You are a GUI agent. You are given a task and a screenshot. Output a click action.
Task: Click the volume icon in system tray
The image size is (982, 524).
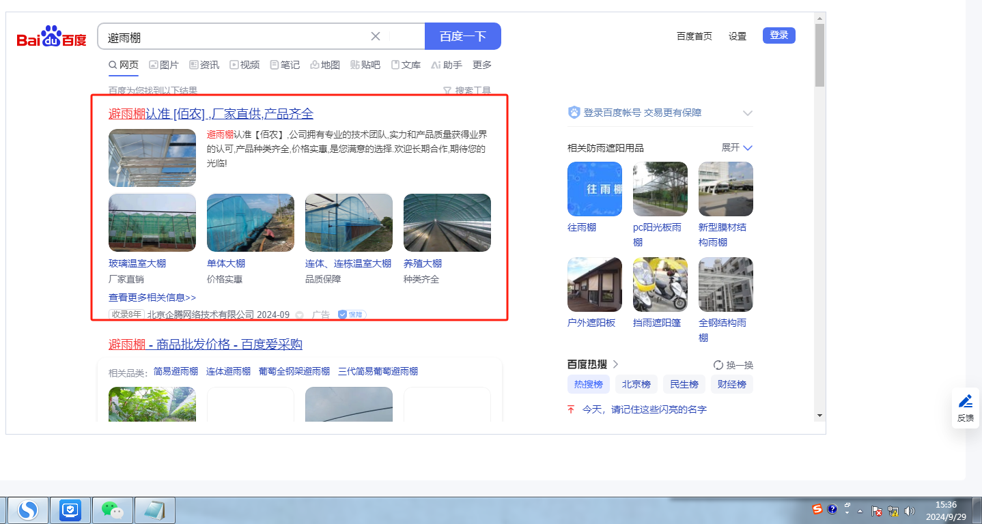(909, 510)
